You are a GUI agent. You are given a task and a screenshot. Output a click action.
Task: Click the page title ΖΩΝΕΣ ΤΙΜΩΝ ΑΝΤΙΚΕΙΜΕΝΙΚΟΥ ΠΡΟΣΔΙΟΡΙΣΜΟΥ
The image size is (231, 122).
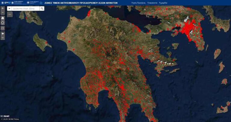pos(81,3)
